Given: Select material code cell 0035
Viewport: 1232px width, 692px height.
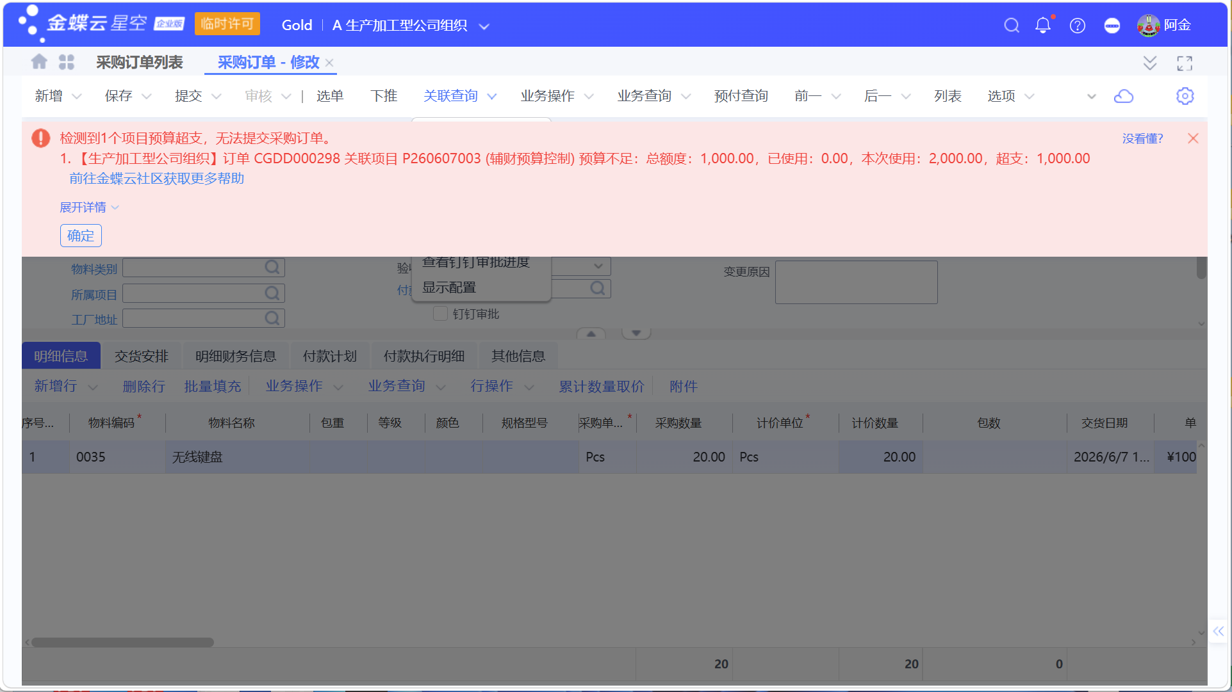Looking at the screenshot, I should coord(117,457).
